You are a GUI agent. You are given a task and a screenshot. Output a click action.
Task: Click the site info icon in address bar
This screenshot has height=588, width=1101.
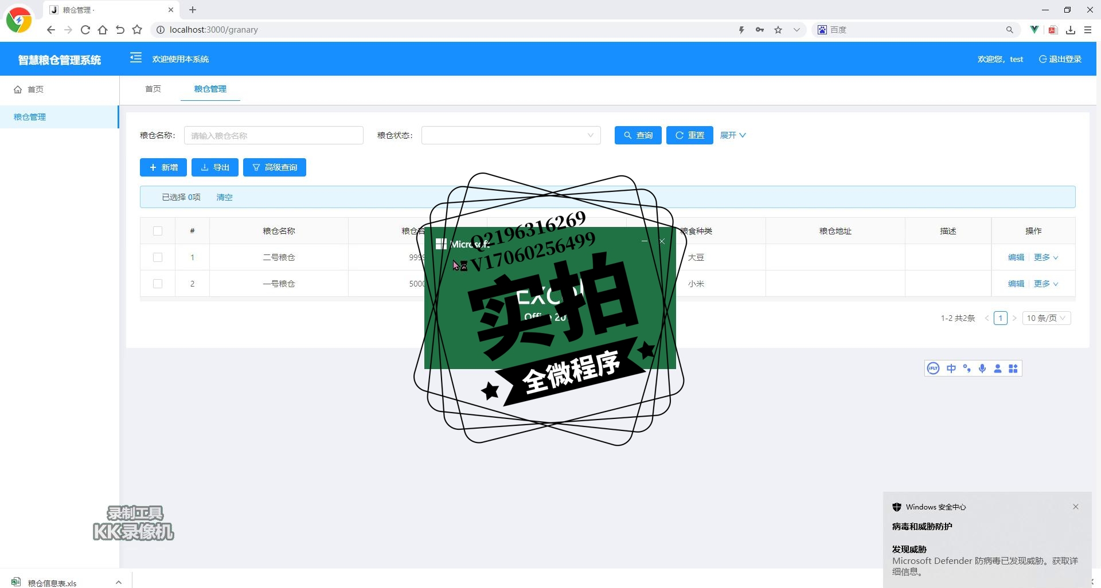[161, 30]
